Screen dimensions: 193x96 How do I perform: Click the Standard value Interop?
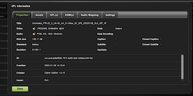click(x=35, y=44)
